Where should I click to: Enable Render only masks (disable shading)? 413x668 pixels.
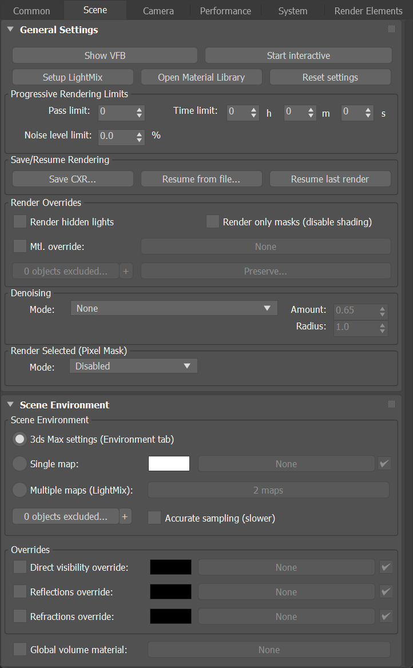click(x=212, y=221)
